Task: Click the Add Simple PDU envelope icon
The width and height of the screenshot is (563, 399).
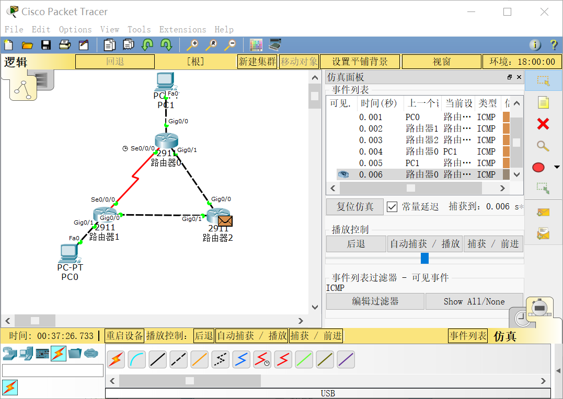Action: 543,213
